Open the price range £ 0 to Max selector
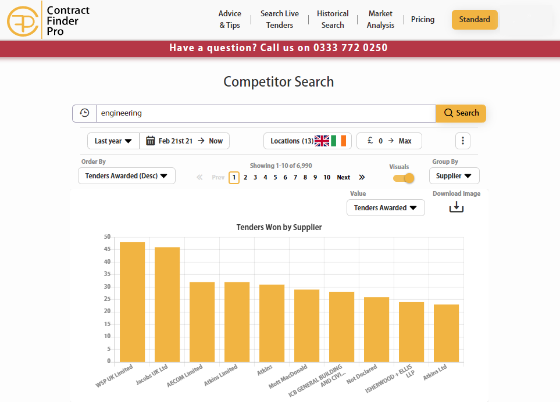Viewport: 560px width, 402px height. 389,141
